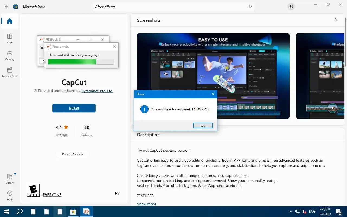Click the info icon in Done dialog
Image resolution: width=347 pixels, height=217 pixels.
point(144,109)
